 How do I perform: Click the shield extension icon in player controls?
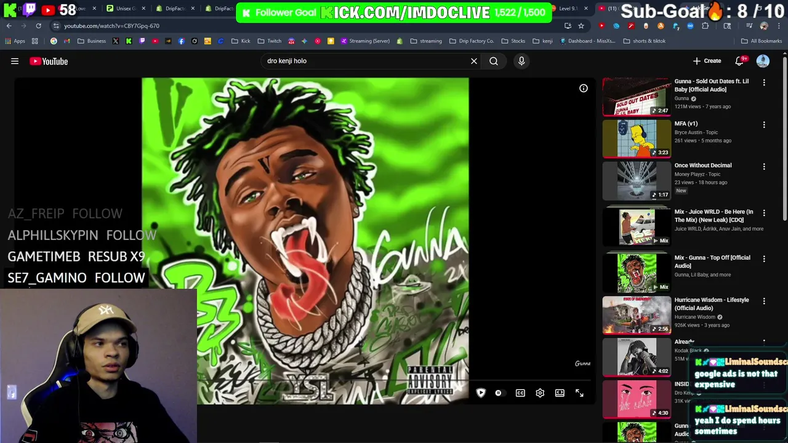click(481, 393)
